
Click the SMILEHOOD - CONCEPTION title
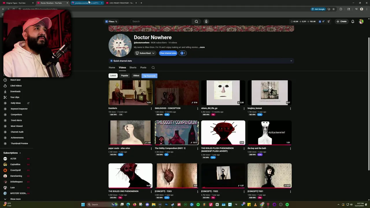point(168,108)
